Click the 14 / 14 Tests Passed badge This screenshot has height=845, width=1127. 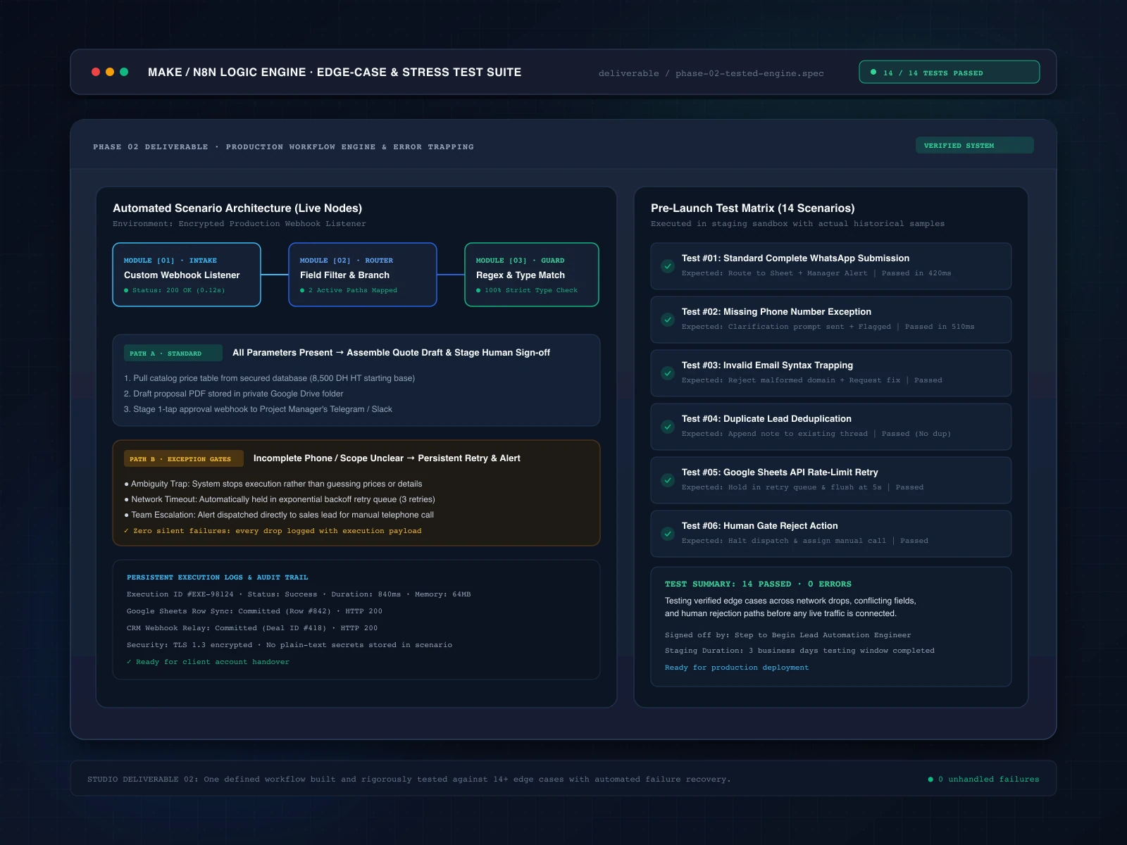pos(949,72)
